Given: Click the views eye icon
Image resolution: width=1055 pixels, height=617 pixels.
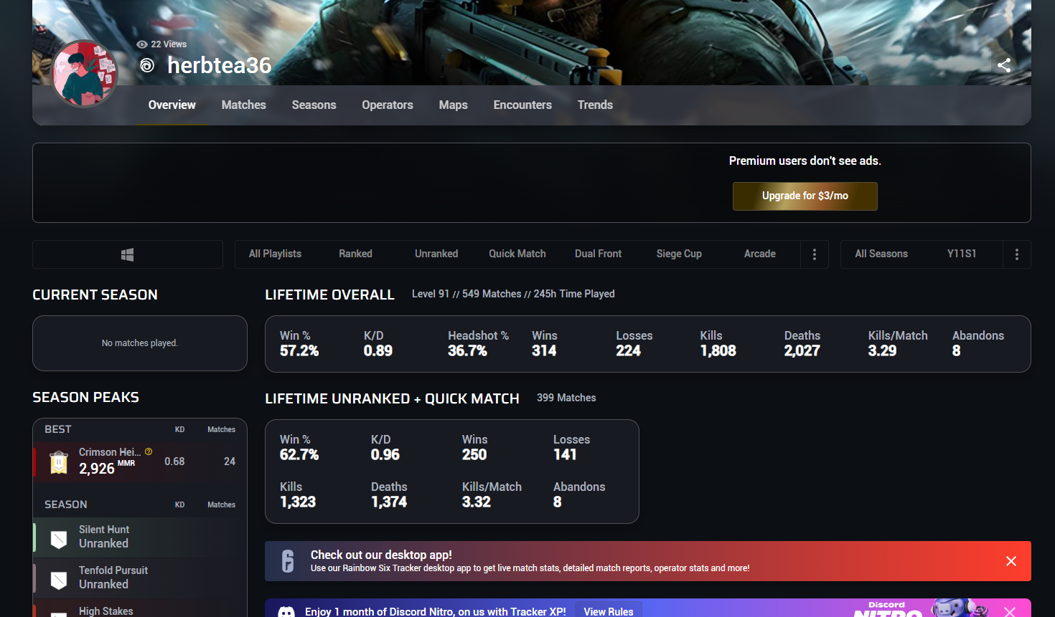Looking at the screenshot, I should [142, 44].
